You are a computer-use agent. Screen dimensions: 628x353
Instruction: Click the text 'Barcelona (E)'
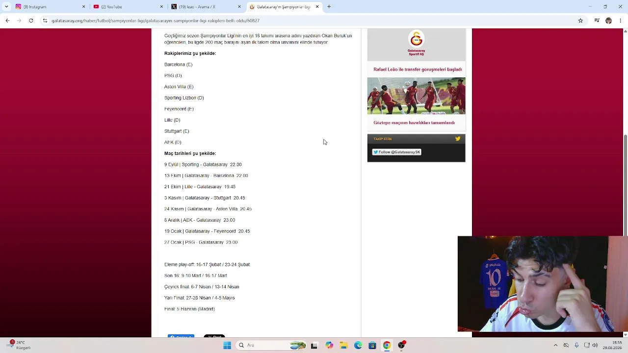[x=178, y=64]
